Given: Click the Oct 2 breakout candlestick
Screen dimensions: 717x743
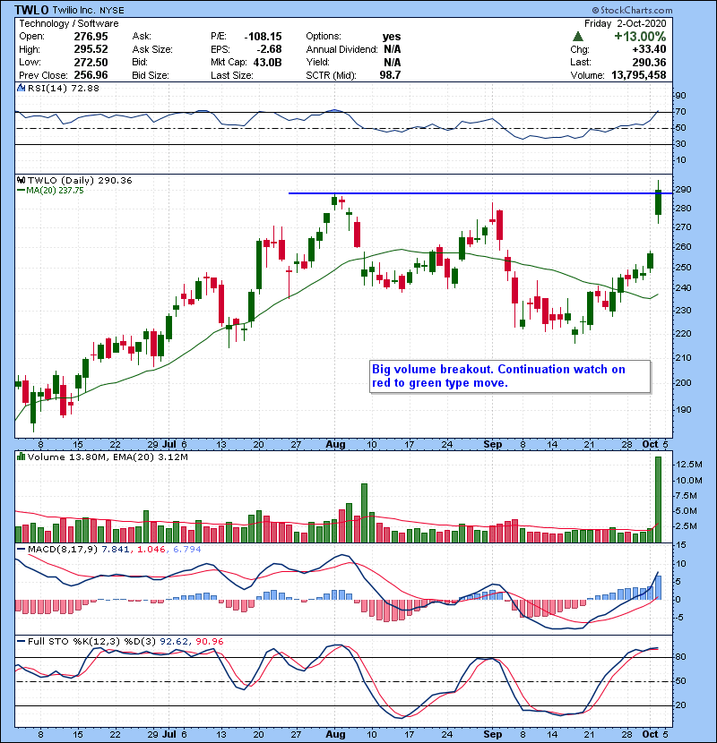Looking at the screenshot, I should [x=658, y=202].
